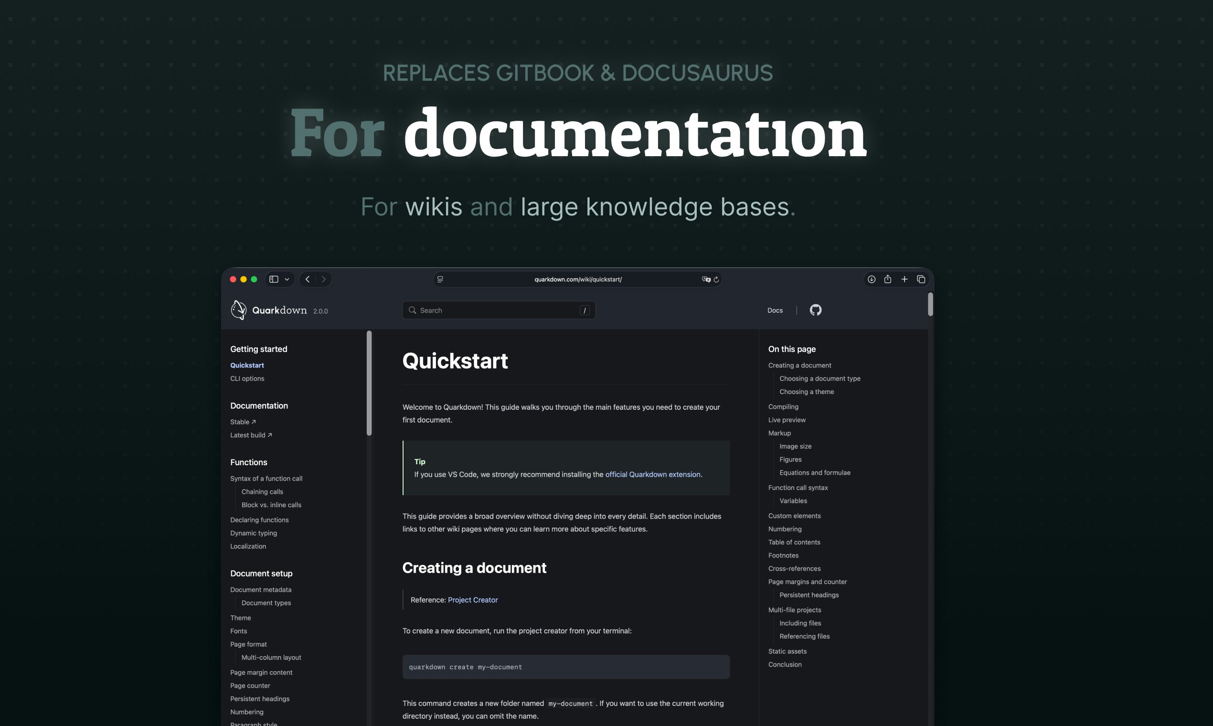The height and width of the screenshot is (726, 1213).
Task: Click the left sidebar scrollbar thumb
Action: click(x=369, y=383)
